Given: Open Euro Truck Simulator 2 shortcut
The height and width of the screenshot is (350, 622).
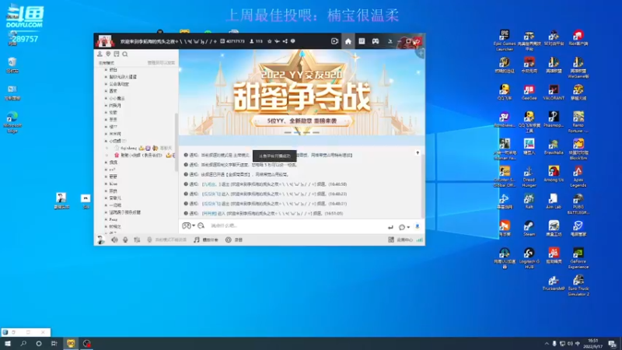Looking at the screenshot, I should tap(578, 285).
